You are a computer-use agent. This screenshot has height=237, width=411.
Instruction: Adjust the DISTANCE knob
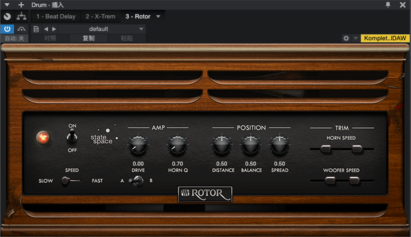(x=222, y=145)
